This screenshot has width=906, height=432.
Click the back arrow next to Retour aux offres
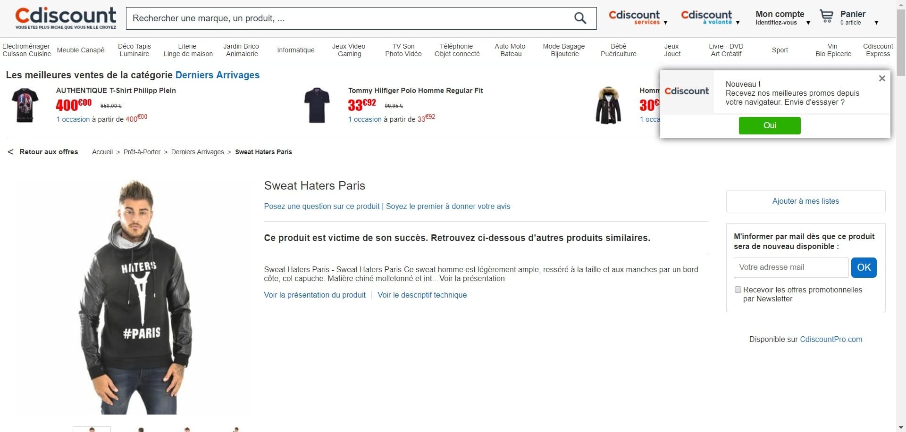point(10,152)
